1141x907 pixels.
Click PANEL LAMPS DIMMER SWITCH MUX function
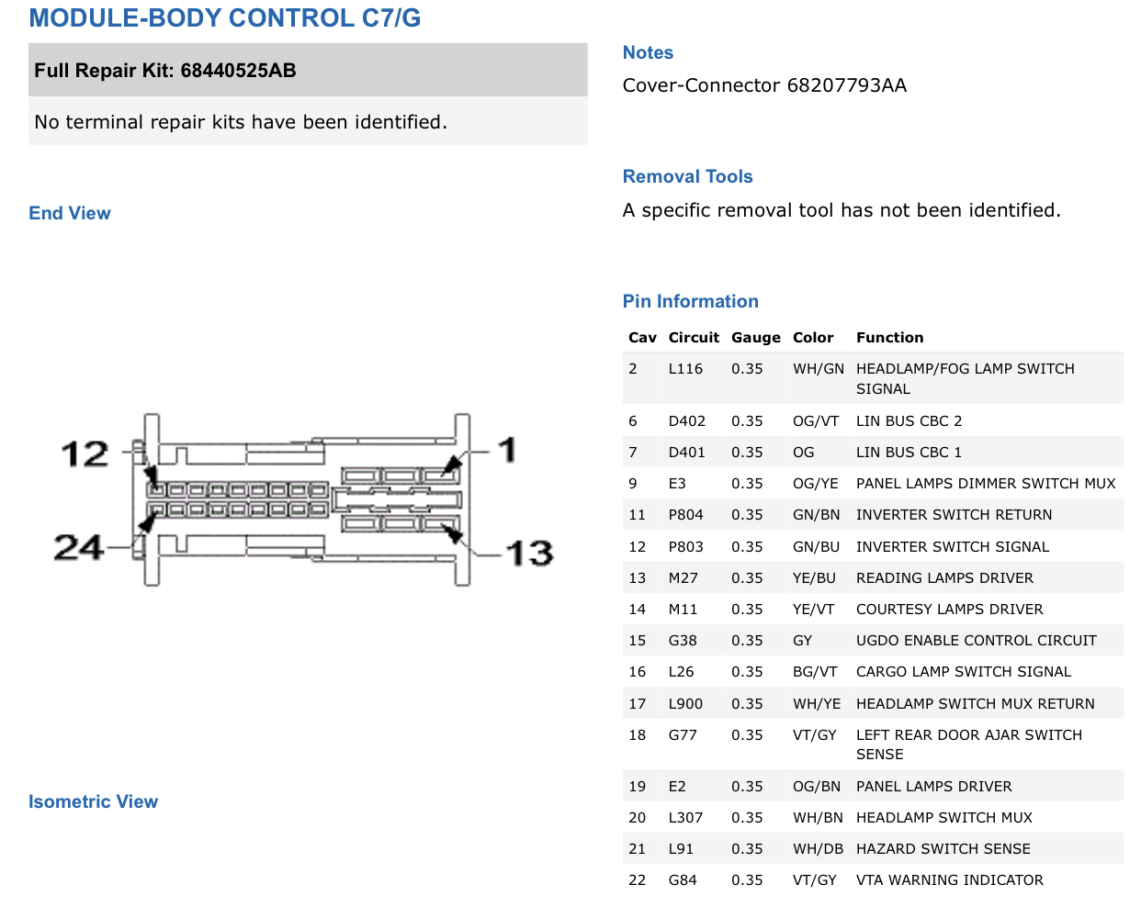986,484
